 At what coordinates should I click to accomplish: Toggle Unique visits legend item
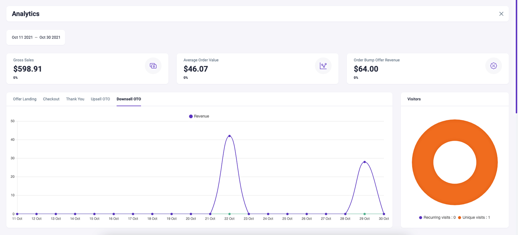tap(474, 218)
